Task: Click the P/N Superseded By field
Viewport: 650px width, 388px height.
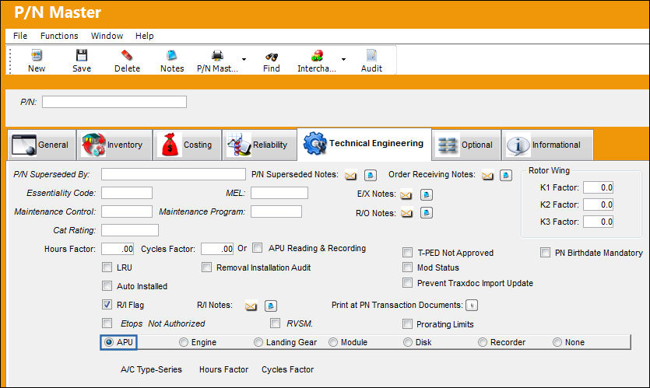Action: click(x=174, y=174)
